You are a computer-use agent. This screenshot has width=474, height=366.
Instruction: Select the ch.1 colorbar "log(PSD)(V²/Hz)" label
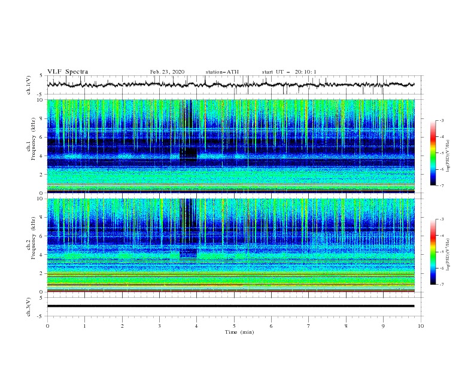[x=448, y=156]
